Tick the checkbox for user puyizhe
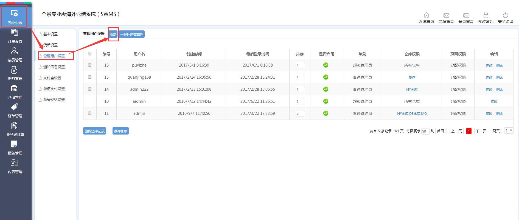Image resolution: width=519 pixels, height=220 pixels. 90,65
